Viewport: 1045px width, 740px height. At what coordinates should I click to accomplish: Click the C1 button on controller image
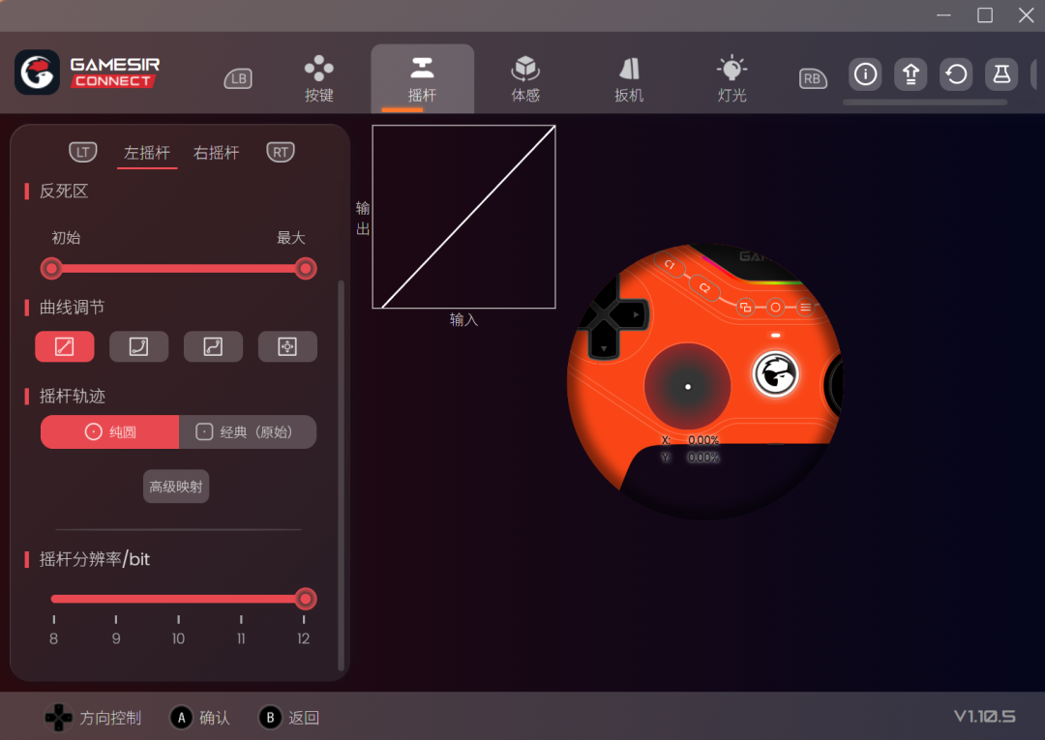670,265
